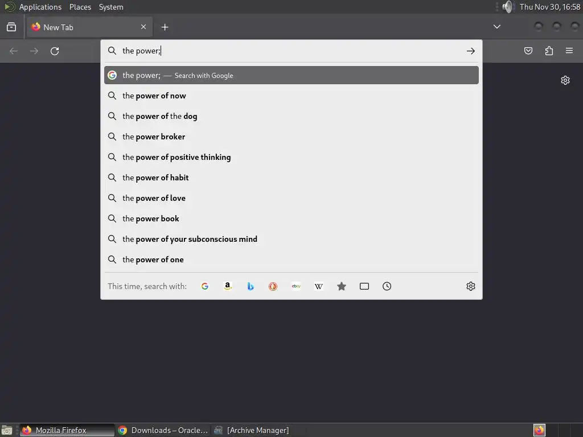Choose "the power; Search with Google" result
The height and width of the screenshot is (437, 583).
291,75
